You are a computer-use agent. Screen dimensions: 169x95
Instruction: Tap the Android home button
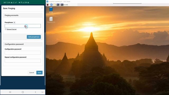[x=23, y=92]
